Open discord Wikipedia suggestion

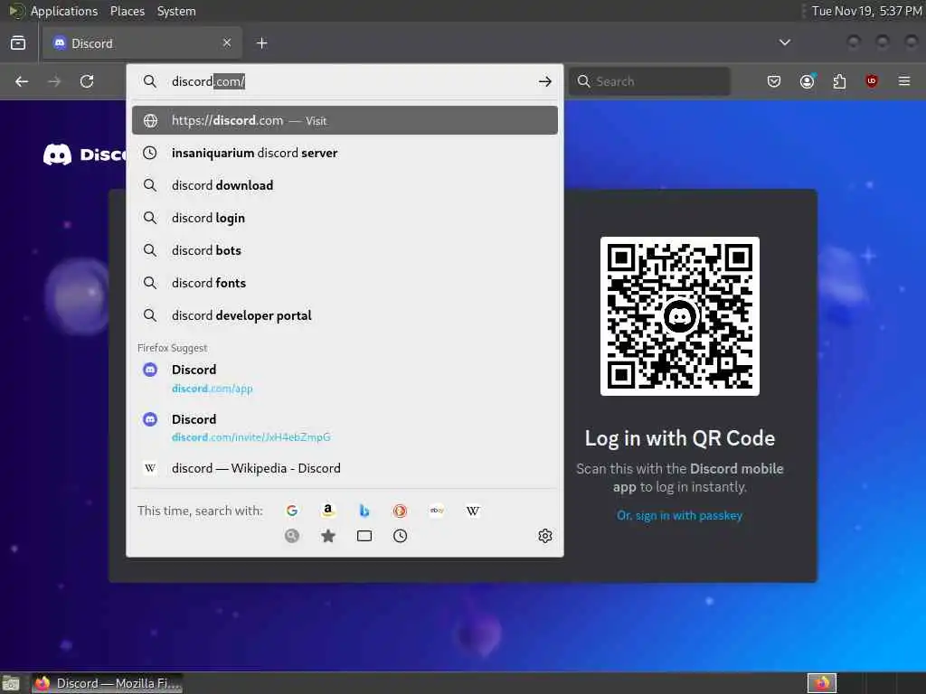345,468
